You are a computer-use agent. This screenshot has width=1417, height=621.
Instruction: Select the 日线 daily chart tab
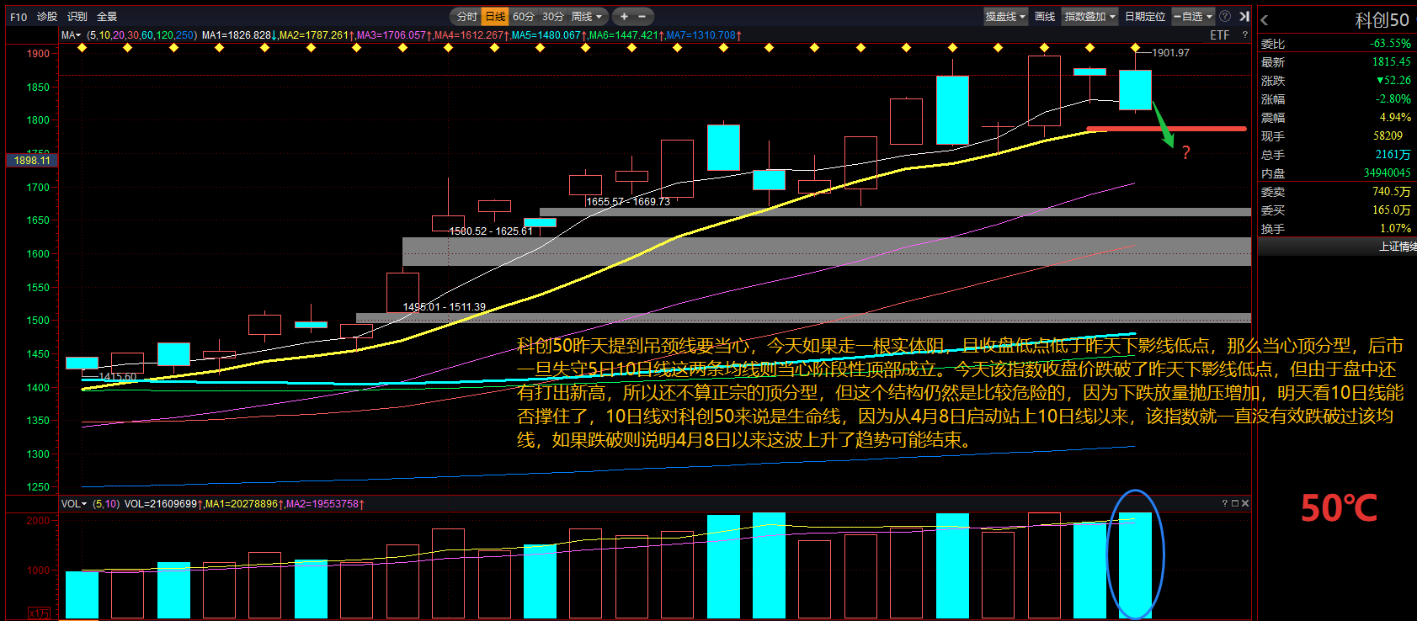click(x=495, y=17)
